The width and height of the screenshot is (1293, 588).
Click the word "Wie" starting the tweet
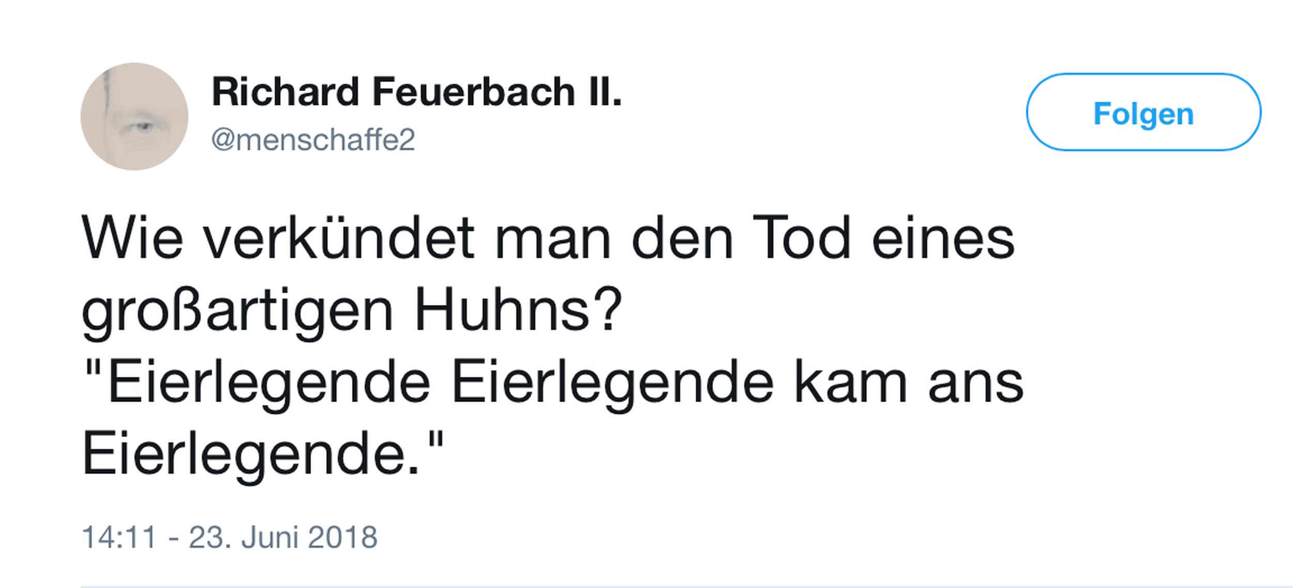[132, 239]
